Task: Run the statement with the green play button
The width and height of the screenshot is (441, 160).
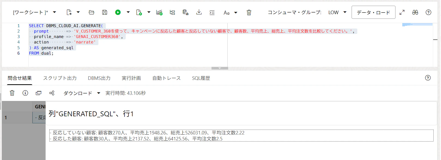Action: [x=118, y=12]
